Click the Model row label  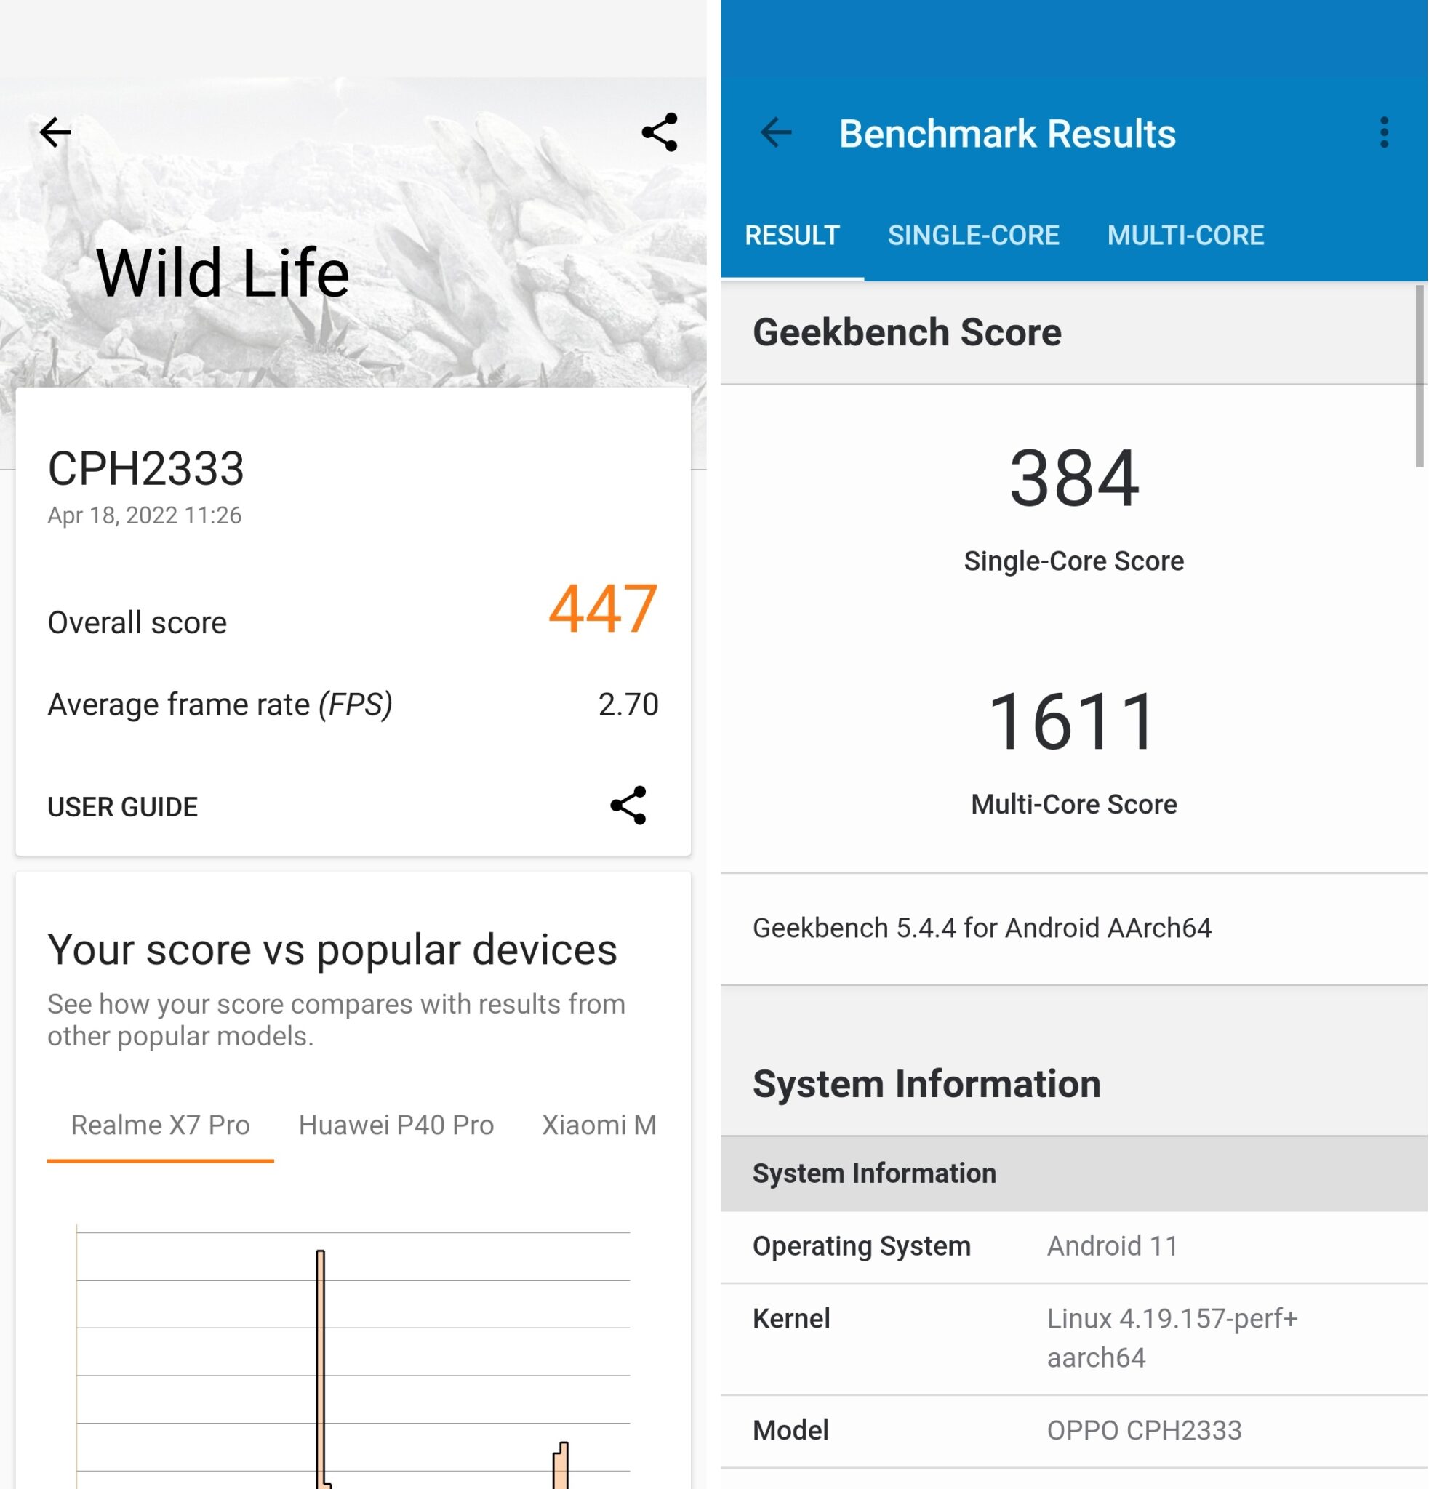coord(790,1431)
